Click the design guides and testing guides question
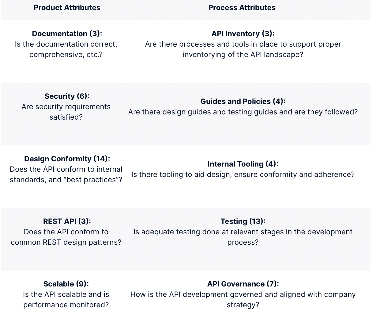This screenshot has width=372, height=315. pos(243,112)
